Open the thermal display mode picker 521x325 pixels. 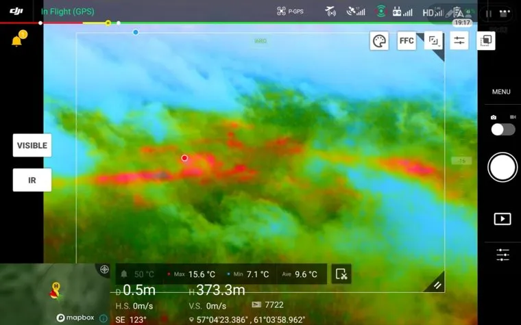coord(433,41)
